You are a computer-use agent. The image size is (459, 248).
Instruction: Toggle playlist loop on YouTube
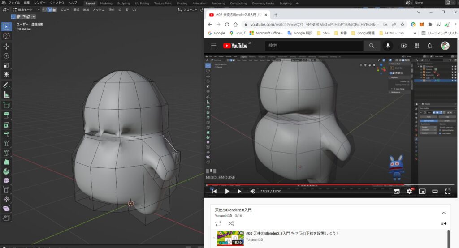218,223
